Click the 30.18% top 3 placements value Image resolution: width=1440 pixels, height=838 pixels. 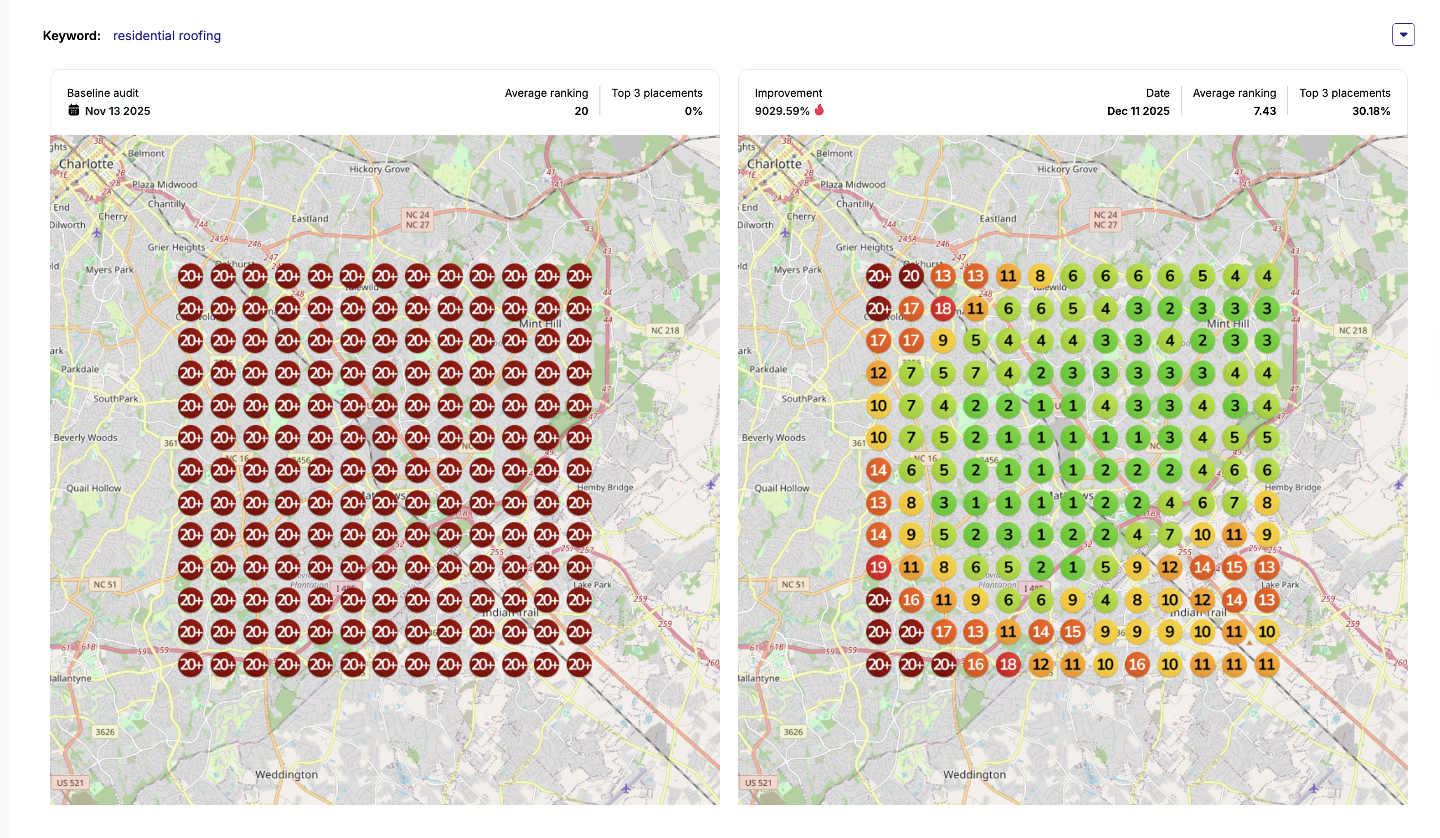(1370, 112)
